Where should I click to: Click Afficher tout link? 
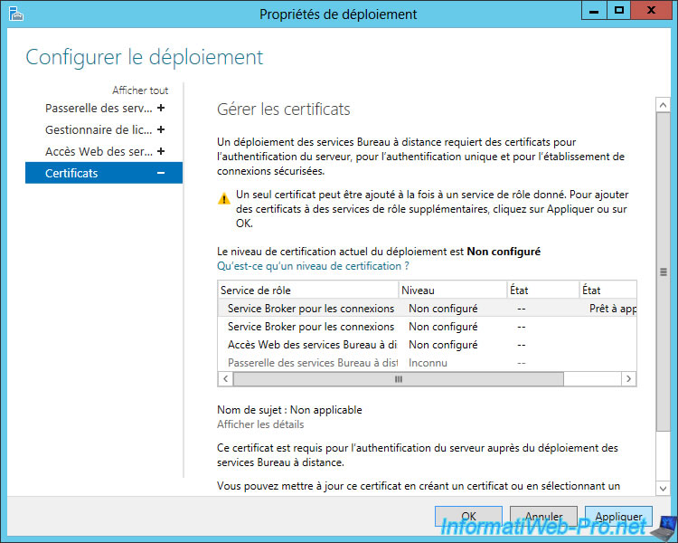(x=140, y=90)
